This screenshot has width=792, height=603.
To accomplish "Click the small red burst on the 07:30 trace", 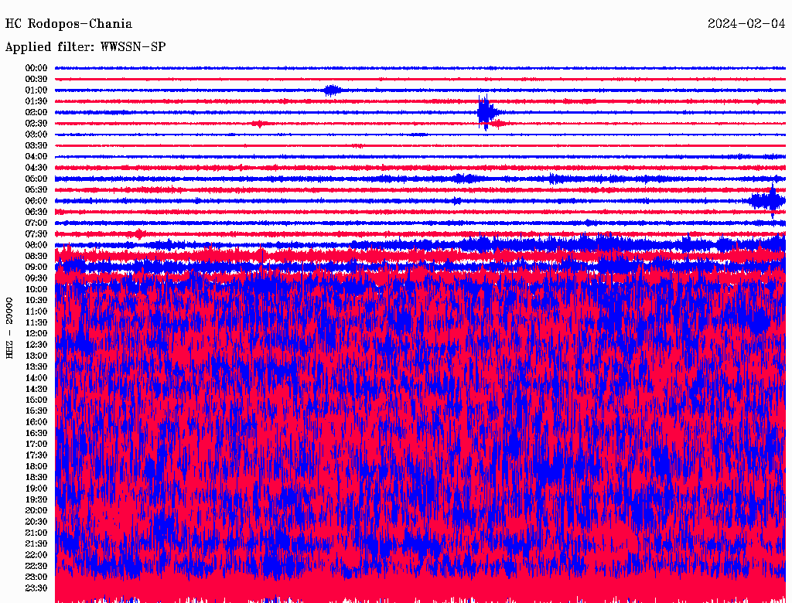I will pos(138,233).
